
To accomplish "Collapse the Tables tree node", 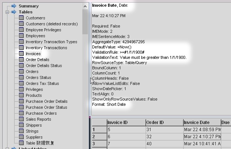I will click(8, 12).
